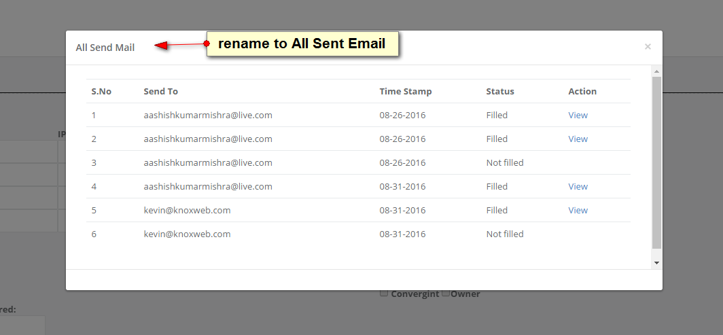Toggle the Convergint checkbox
723x335 pixels.
click(x=384, y=294)
